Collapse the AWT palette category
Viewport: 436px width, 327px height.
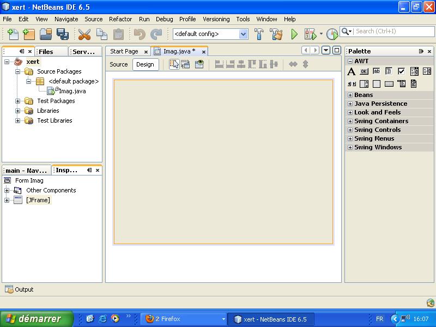pos(350,61)
